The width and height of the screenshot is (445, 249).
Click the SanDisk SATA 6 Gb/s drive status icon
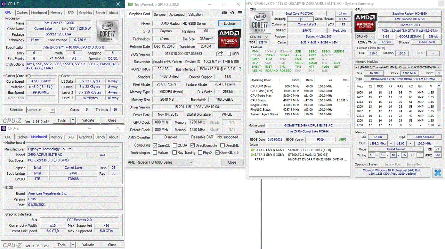pyautogui.click(x=252, y=149)
